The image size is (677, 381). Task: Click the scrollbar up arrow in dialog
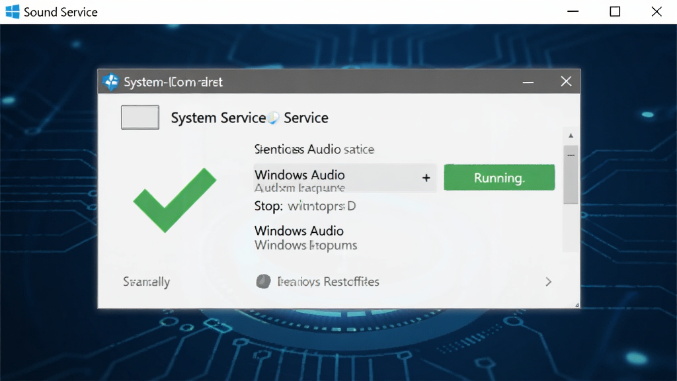(x=571, y=136)
